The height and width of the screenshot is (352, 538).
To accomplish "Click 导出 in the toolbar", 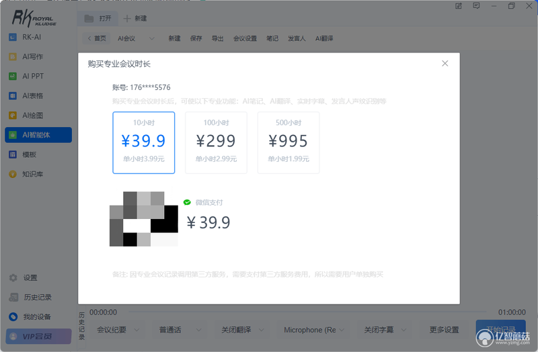I will (217, 38).
